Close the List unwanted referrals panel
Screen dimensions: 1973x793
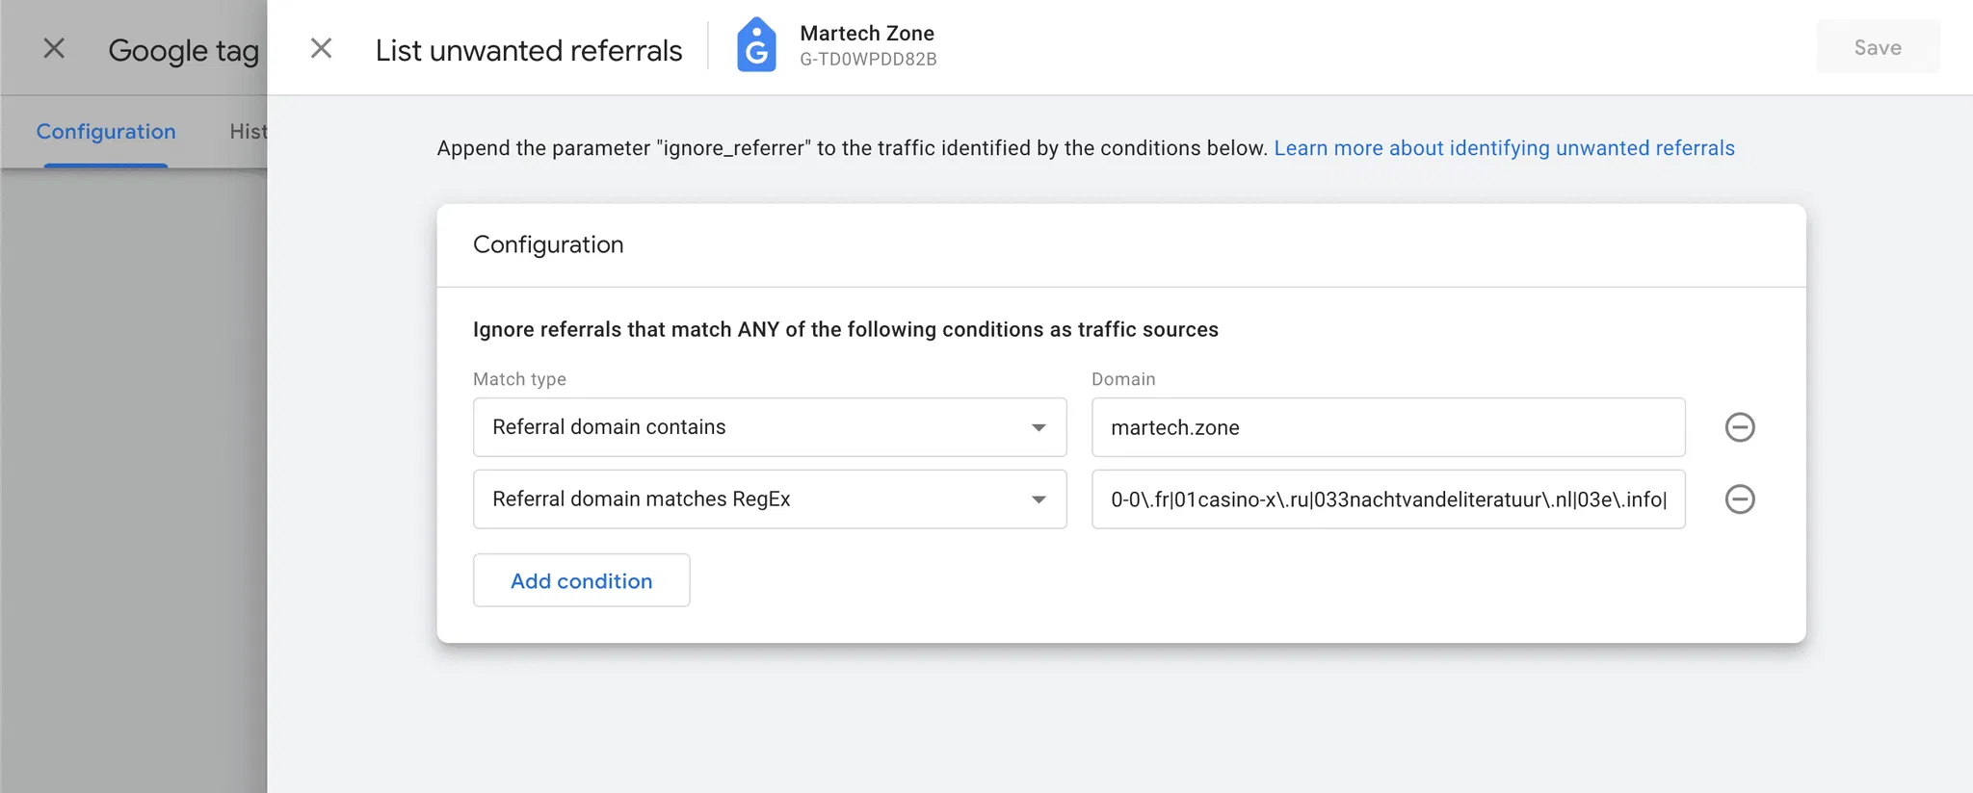[x=321, y=48]
